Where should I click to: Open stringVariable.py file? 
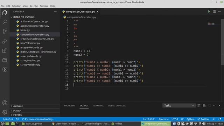pyautogui.click(x=30, y=65)
